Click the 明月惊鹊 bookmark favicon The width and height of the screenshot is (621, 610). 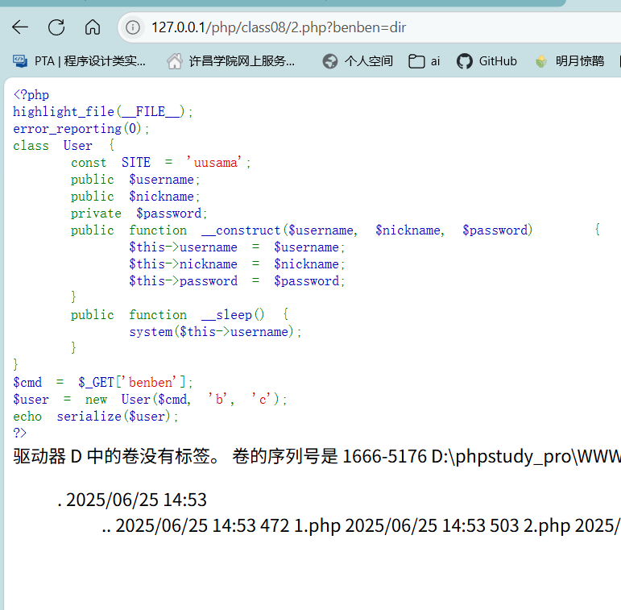[541, 61]
